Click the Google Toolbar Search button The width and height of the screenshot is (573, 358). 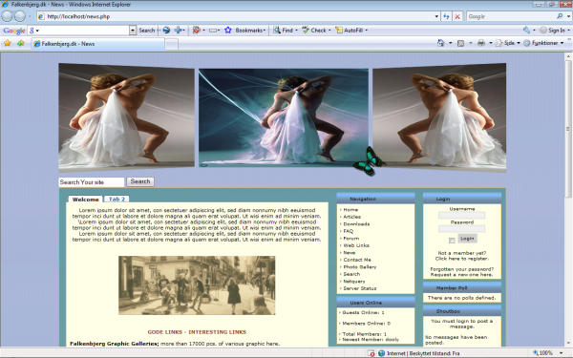(146, 31)
